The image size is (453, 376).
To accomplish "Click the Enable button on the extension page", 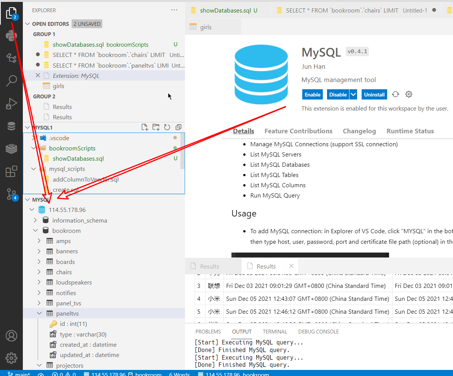I will click(x=312, y=94).
